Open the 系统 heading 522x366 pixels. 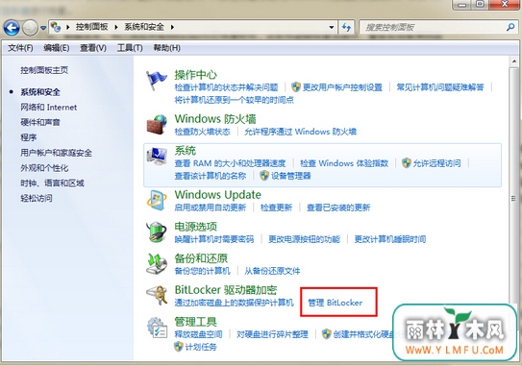pos(186,151)
